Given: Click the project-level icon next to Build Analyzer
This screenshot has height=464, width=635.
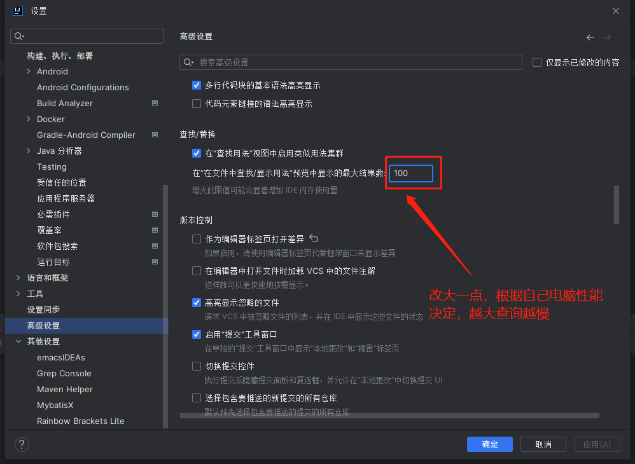Looking at the screenshot, I should pyautogui.click(x=155, y=103).
